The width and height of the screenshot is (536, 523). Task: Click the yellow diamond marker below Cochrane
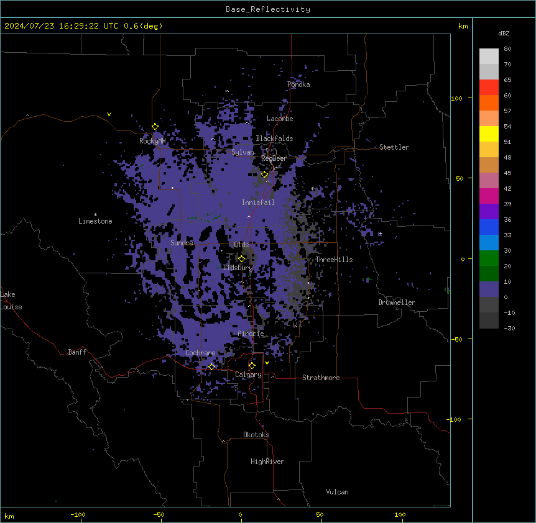[x=211, y=366]
